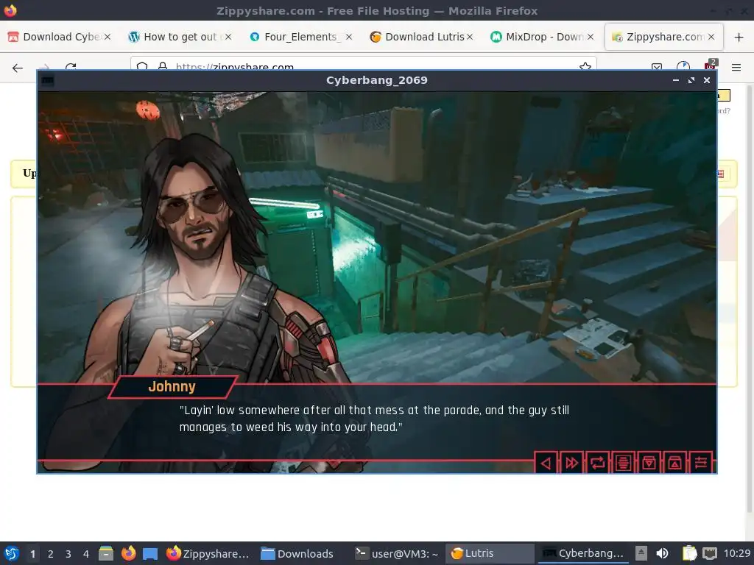Open file manager launcher in taskbar

click(106, 553)
